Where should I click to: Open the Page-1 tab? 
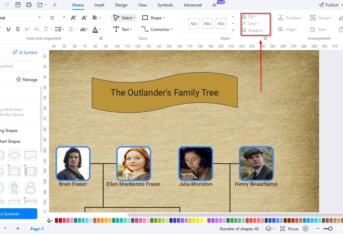[x=37, y=229]
